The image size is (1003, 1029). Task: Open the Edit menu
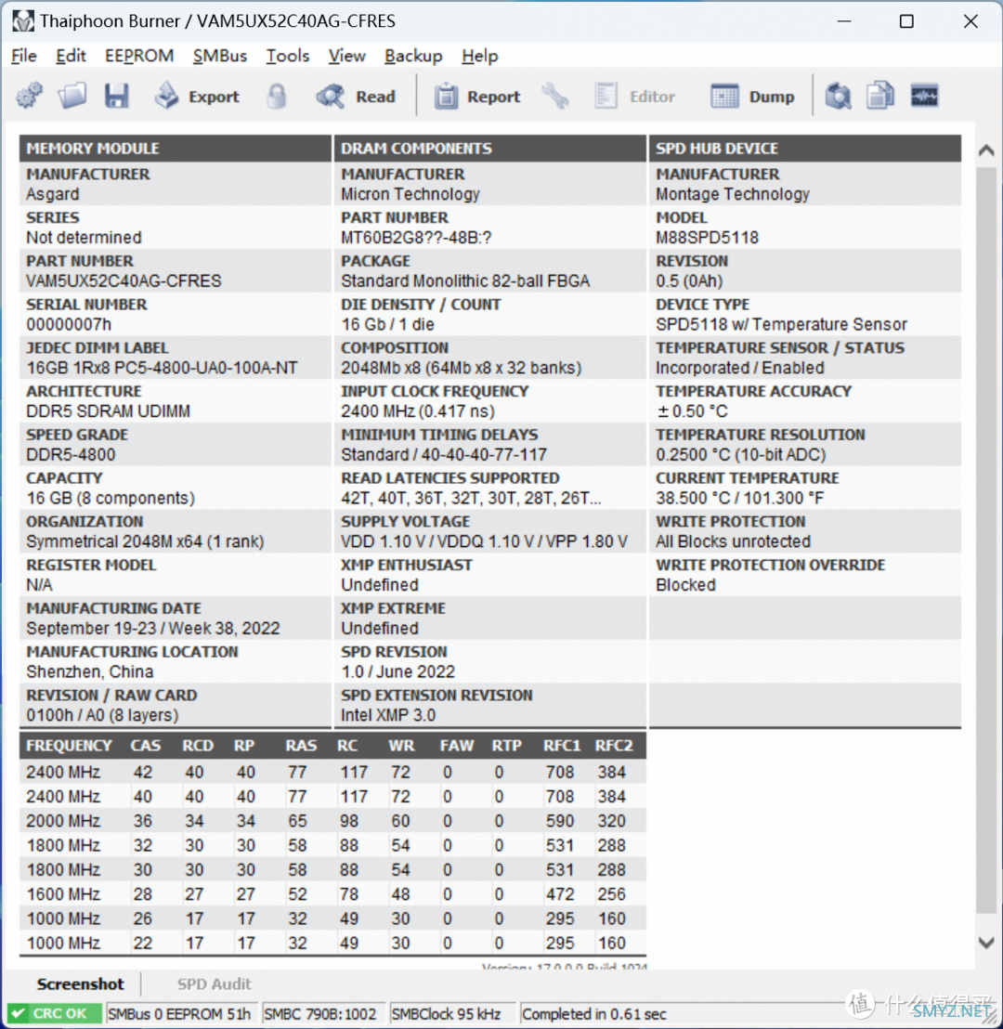click(x=71, y=56)
